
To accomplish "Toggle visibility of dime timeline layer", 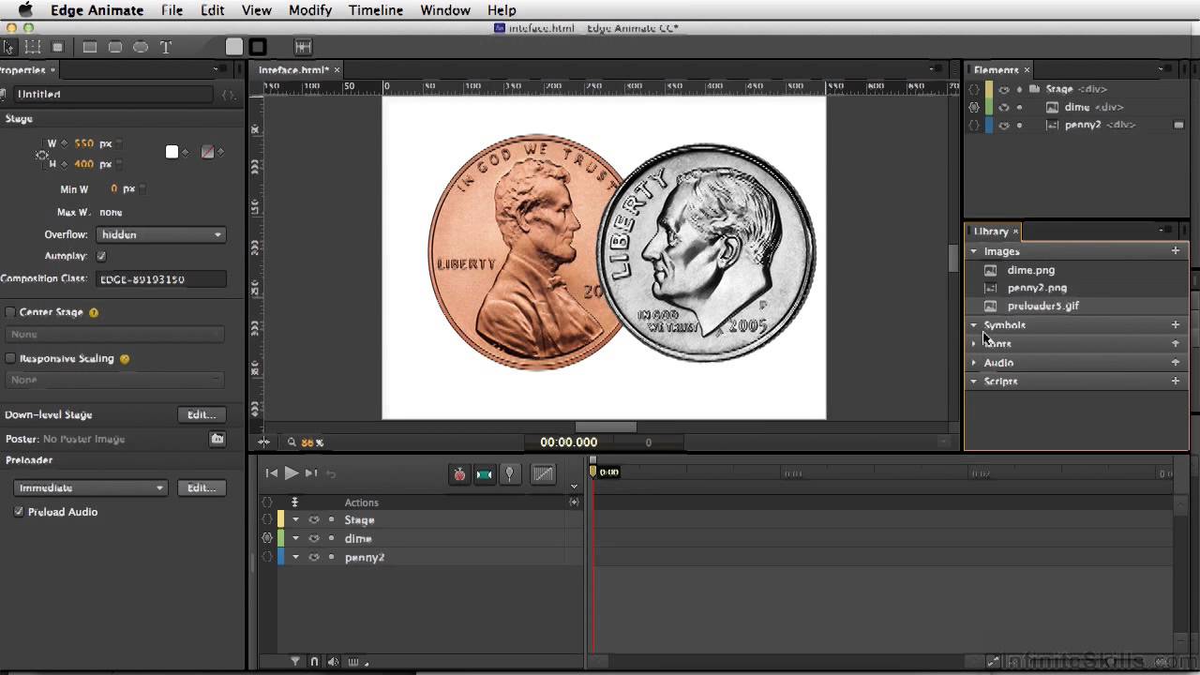I will pyautogui.click(x=314, y=538).
